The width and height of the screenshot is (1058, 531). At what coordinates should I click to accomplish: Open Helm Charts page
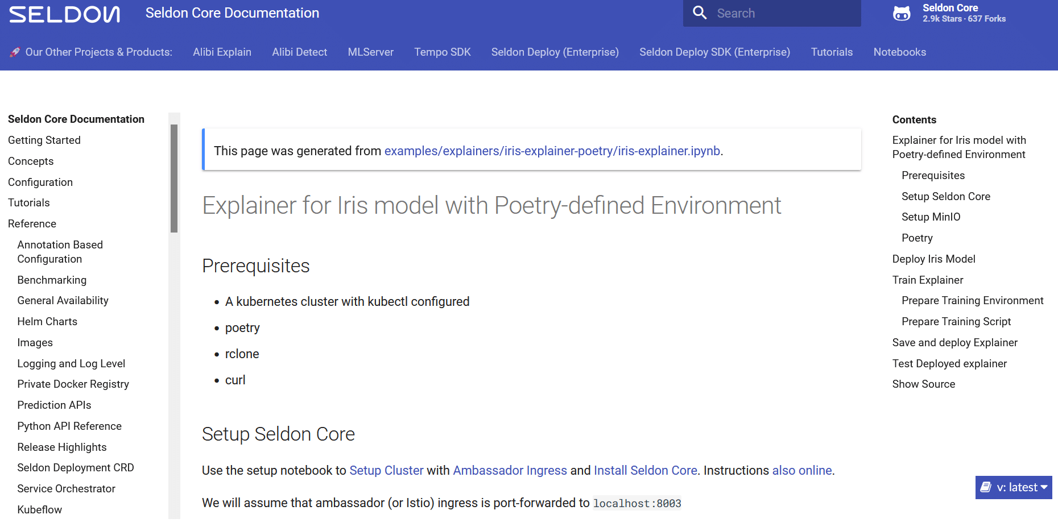point(47,322)
